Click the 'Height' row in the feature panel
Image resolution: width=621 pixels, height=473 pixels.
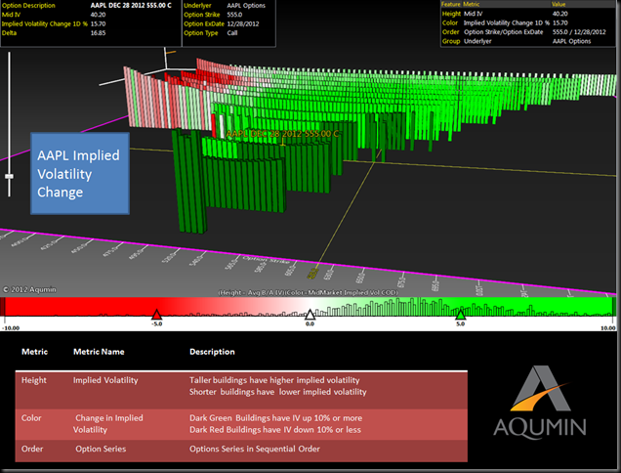coord(528,14)
